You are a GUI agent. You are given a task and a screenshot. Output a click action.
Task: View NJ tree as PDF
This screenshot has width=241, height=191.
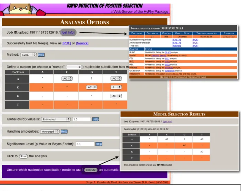tap(67, 43)
